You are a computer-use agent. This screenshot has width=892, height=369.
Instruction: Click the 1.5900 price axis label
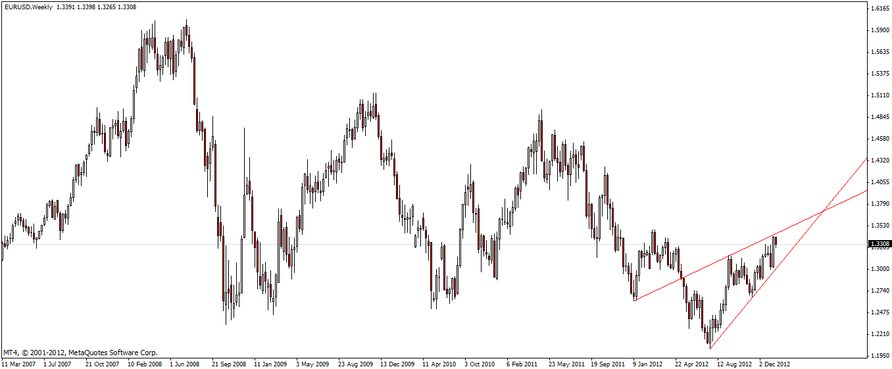click(x=880, y=30)
